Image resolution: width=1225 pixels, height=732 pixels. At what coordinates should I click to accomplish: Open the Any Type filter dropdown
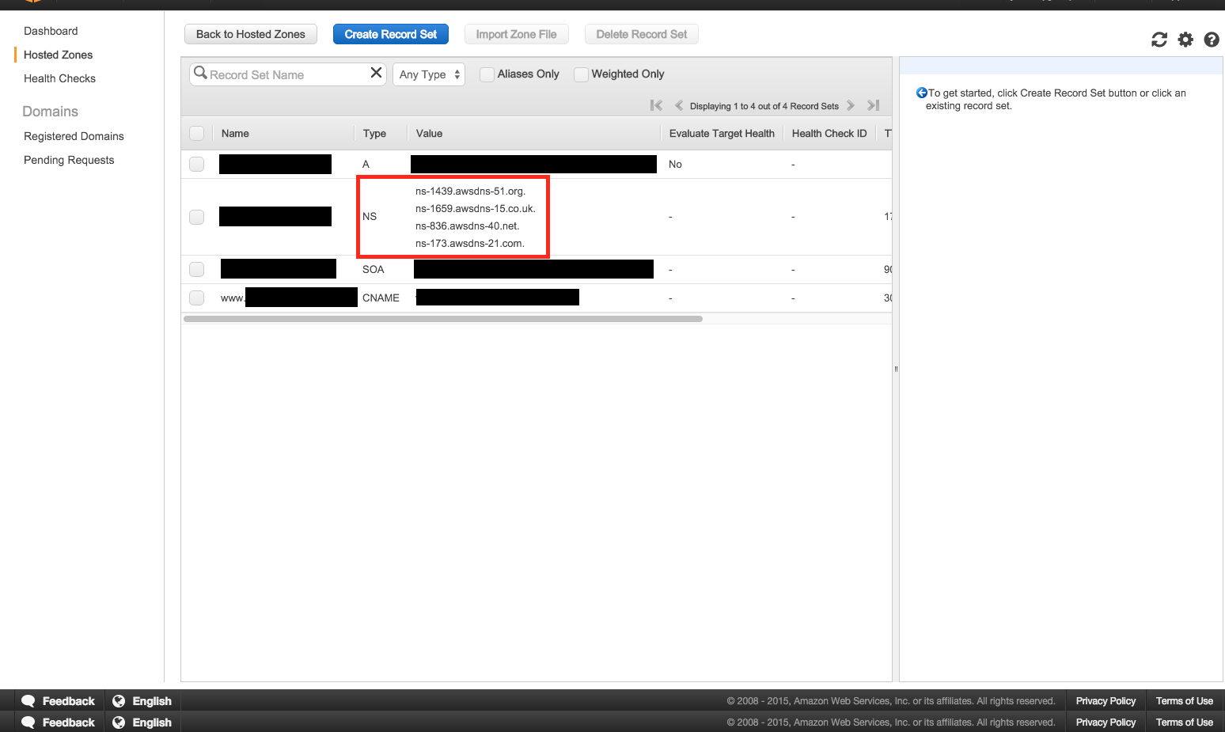point(429,74)
